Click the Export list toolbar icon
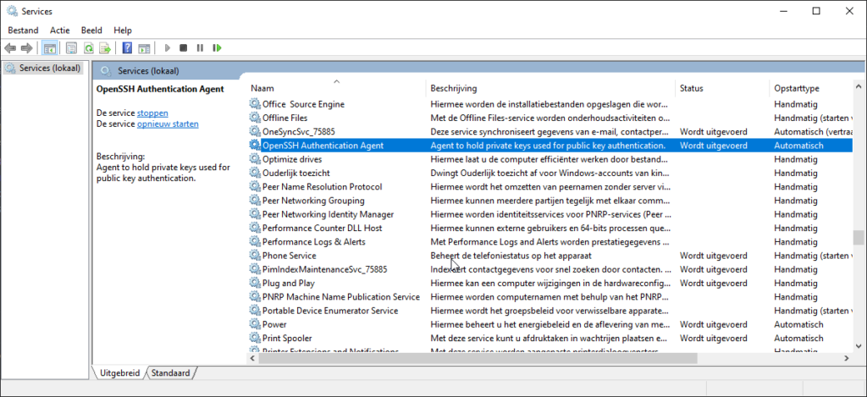867x397 pixels. coord(105,48)
